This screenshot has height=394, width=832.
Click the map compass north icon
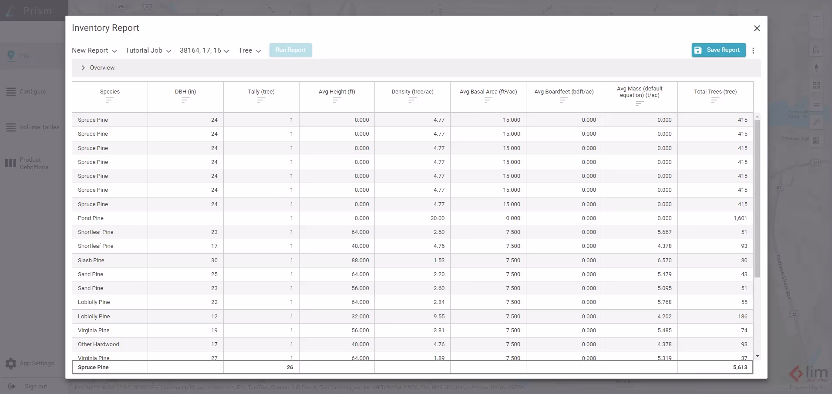[816, 67]
